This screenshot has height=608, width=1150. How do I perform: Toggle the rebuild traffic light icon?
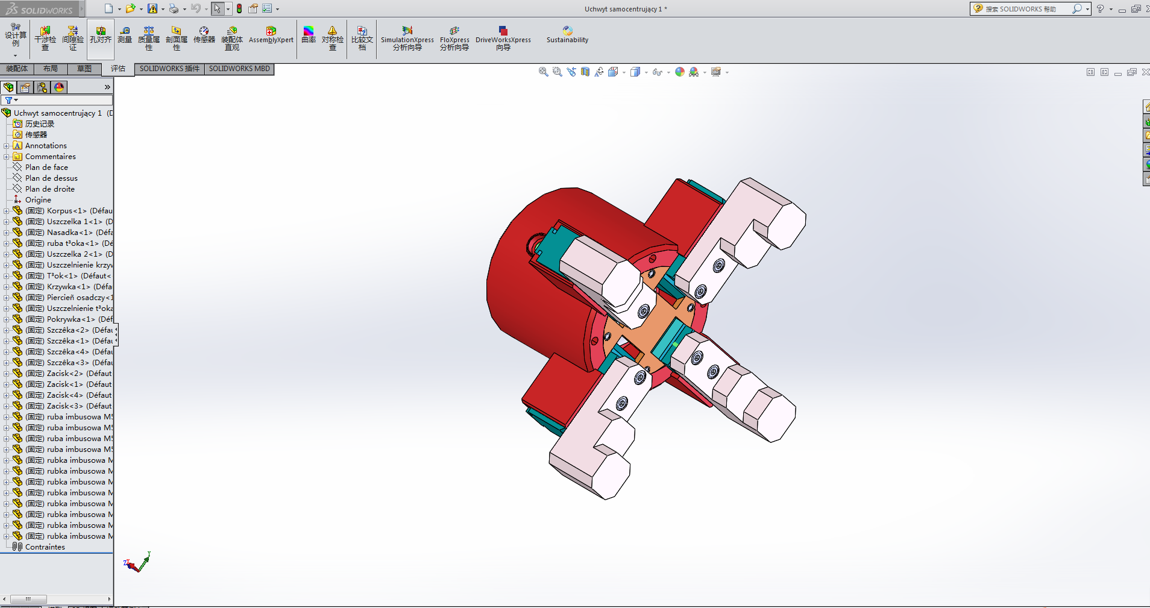tap(239, 8)
